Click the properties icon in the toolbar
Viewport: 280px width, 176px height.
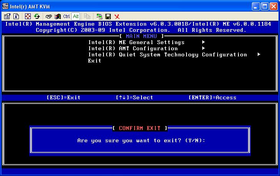point(7,16)
